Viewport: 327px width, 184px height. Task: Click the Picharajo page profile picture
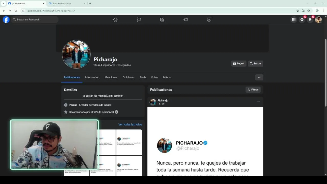click(x=76, y=54)
